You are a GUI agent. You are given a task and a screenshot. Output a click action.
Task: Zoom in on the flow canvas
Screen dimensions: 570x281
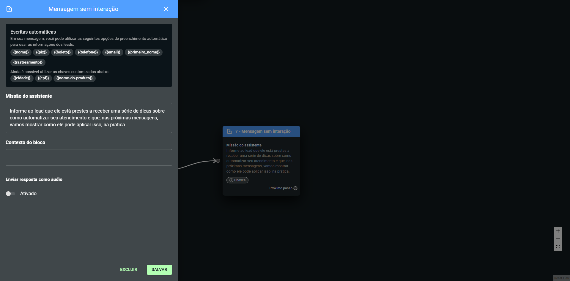[x=558, y=231]
